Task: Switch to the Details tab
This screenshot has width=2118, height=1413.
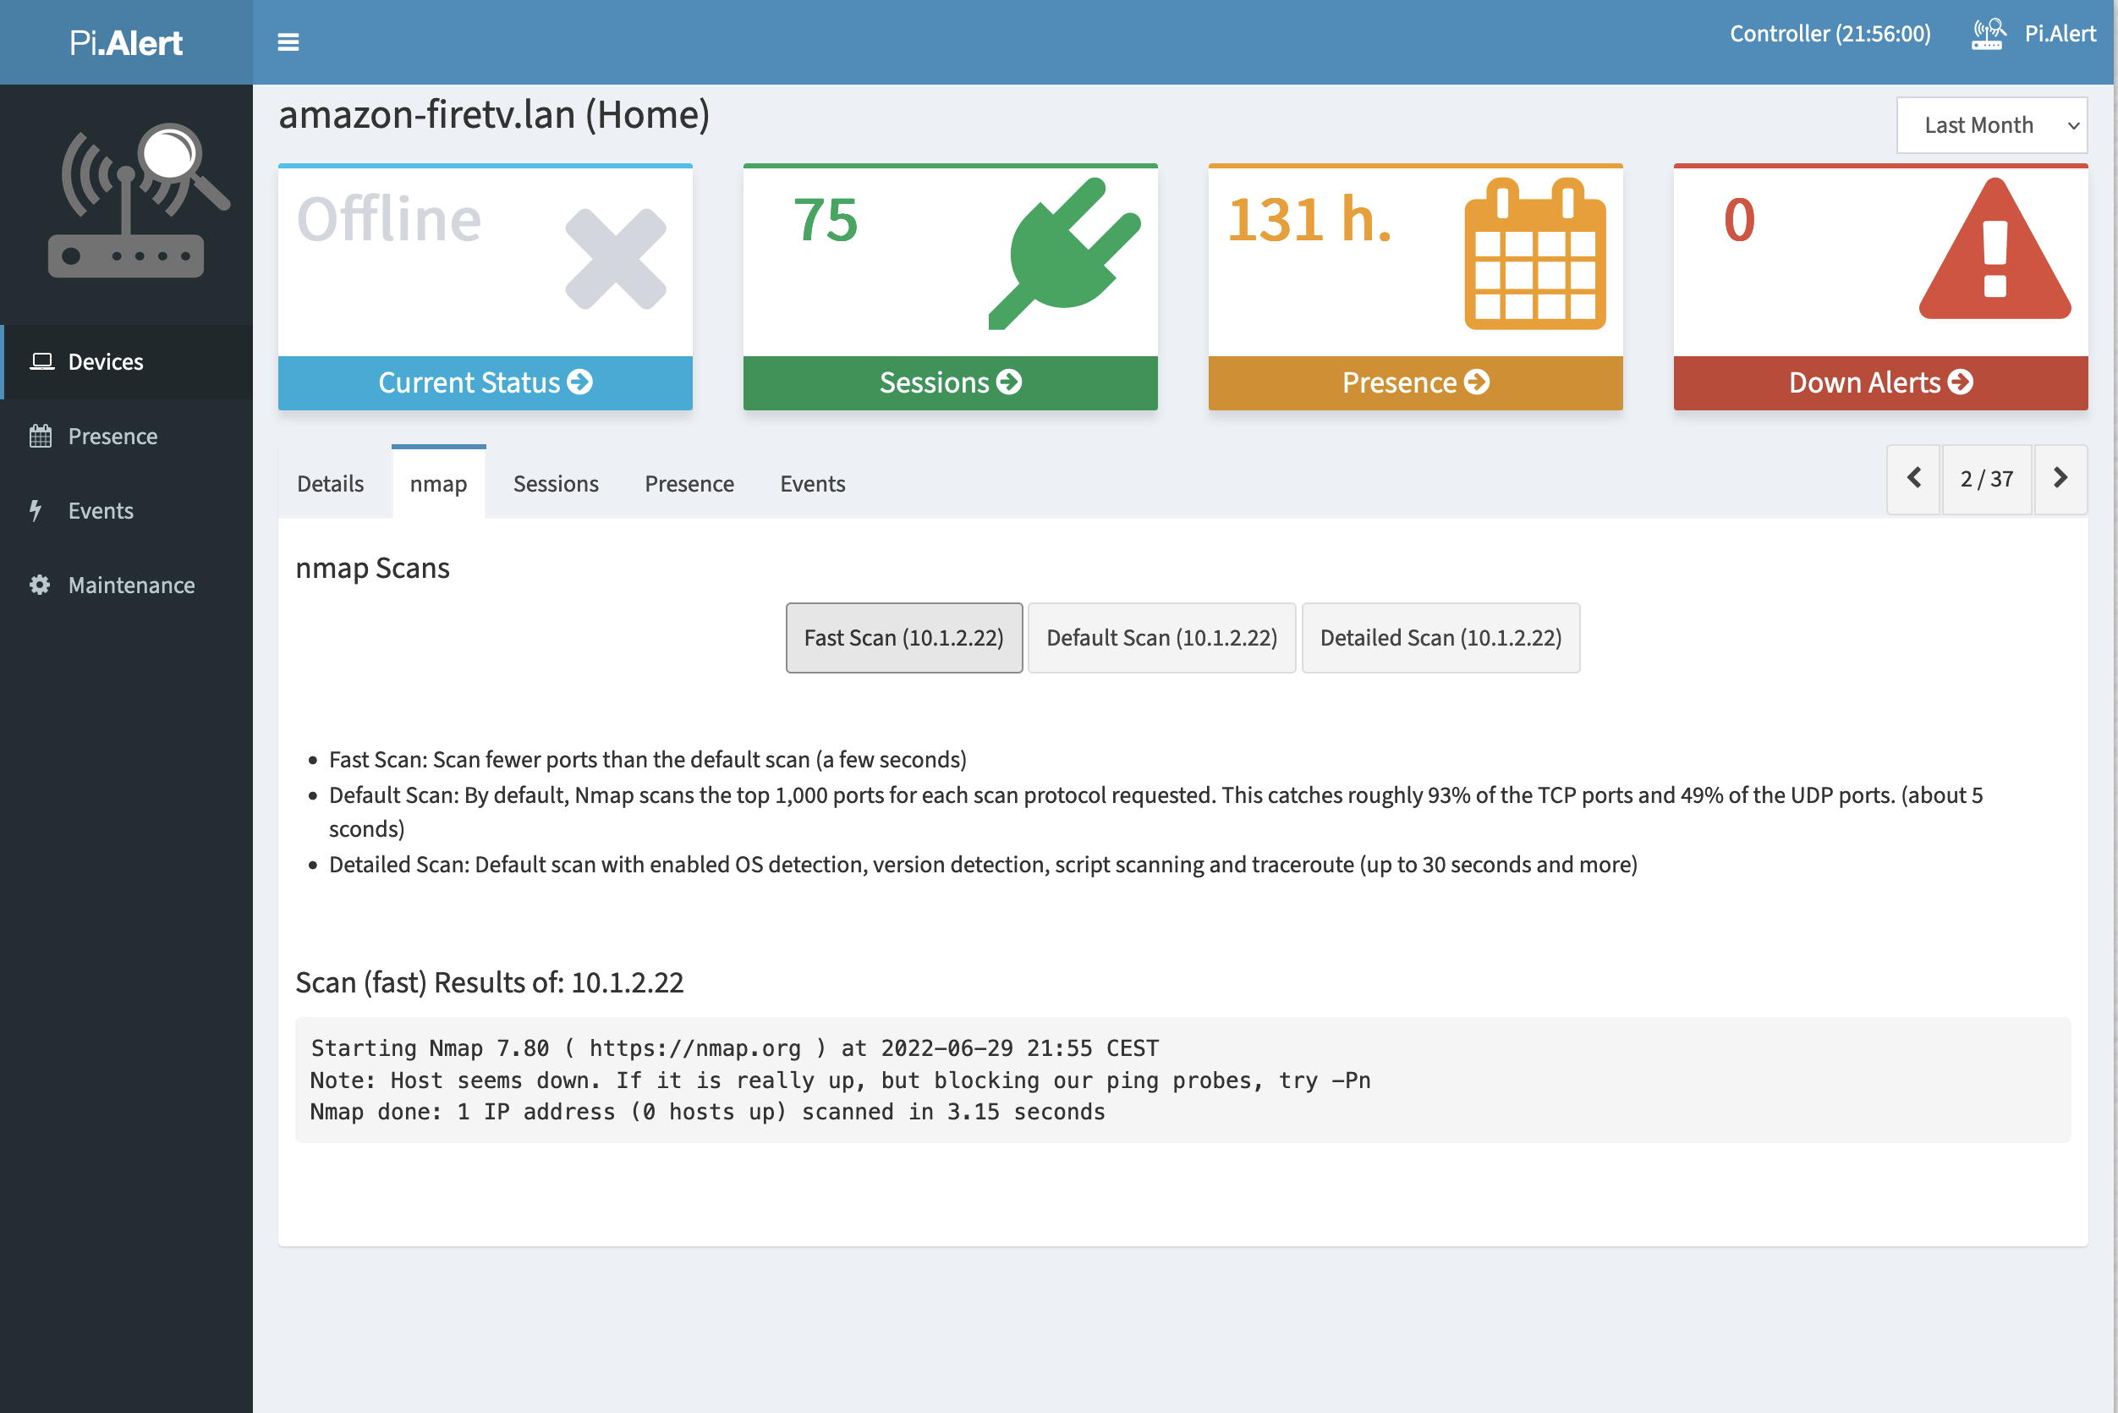Action: tap(330, 484)
